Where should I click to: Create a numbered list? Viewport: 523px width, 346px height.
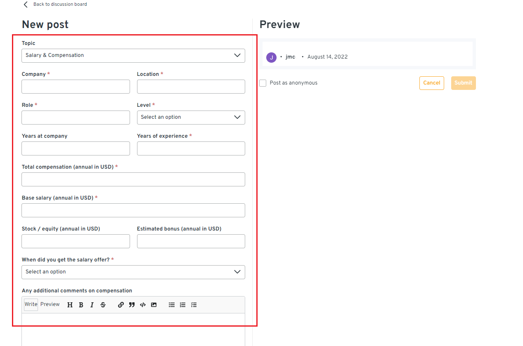182,305
